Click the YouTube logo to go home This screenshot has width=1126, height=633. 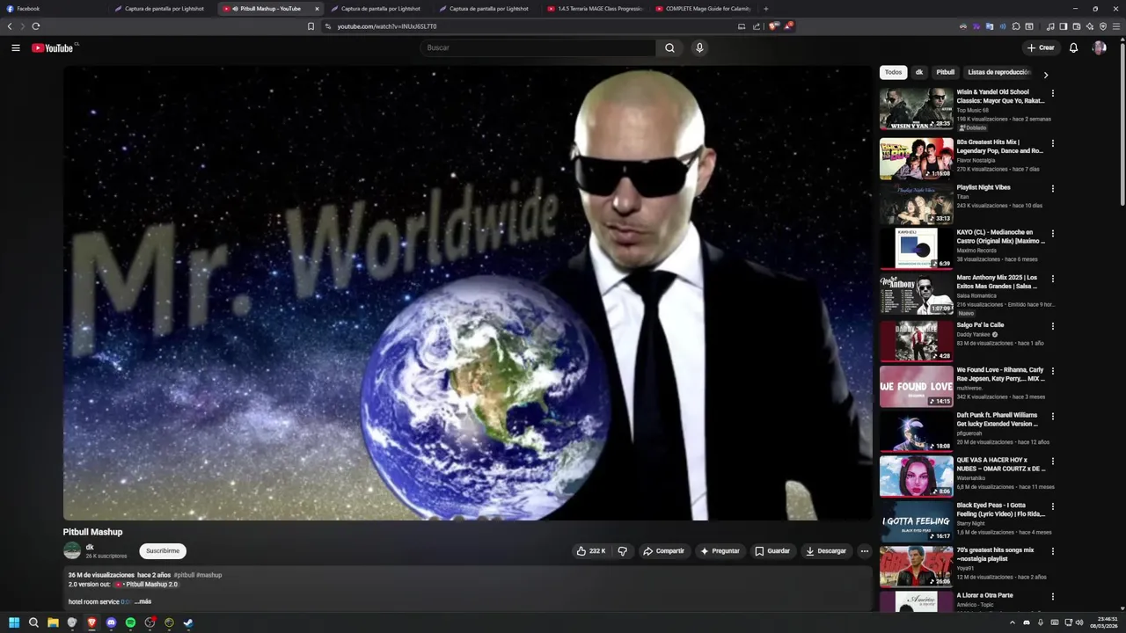53,47
